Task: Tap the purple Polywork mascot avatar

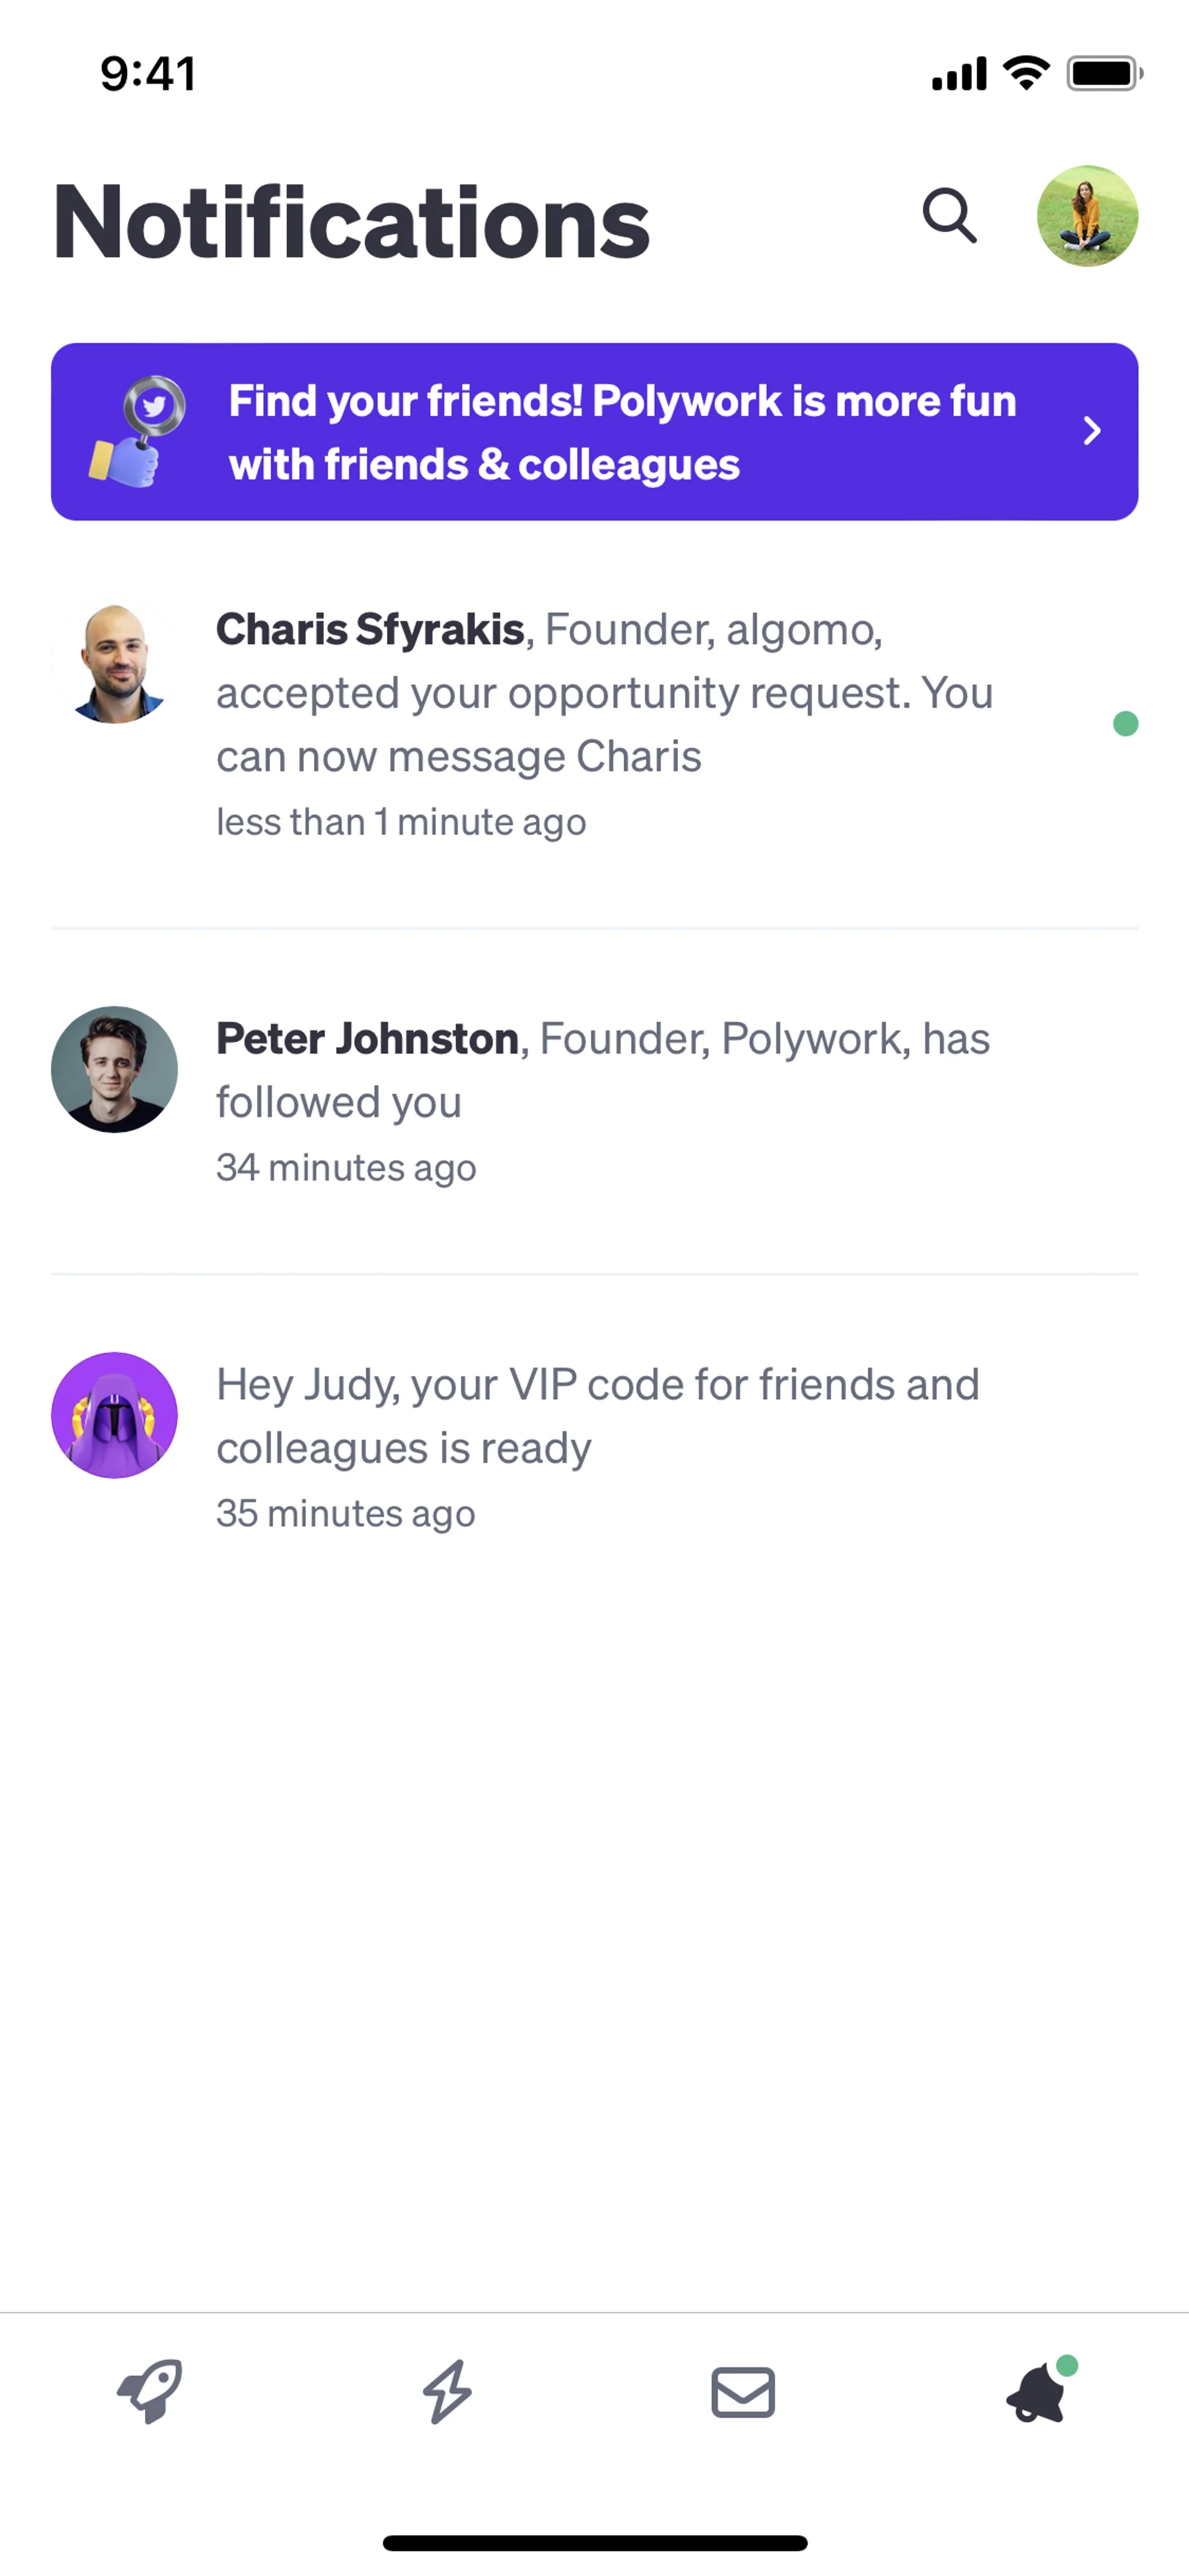Action: (115, 1415)
